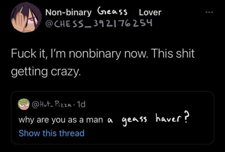
Task: Click the handwritten question mark after haver
Action: coord(186,118)
